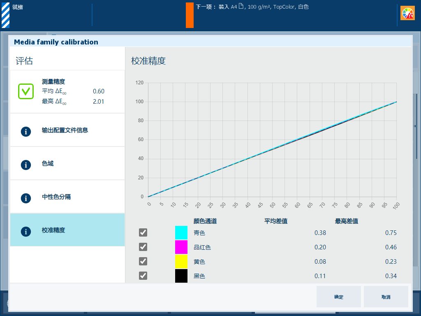The image size is (421, 316).
Task: Click the 最高 ΔE value 2.01
Action: point(99,102)
